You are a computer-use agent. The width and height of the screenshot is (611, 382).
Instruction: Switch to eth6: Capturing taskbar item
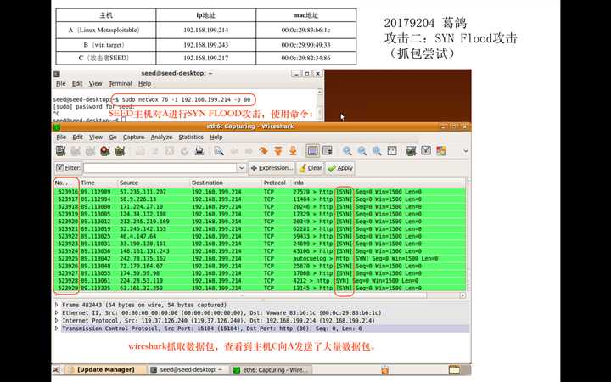point(271,369)
